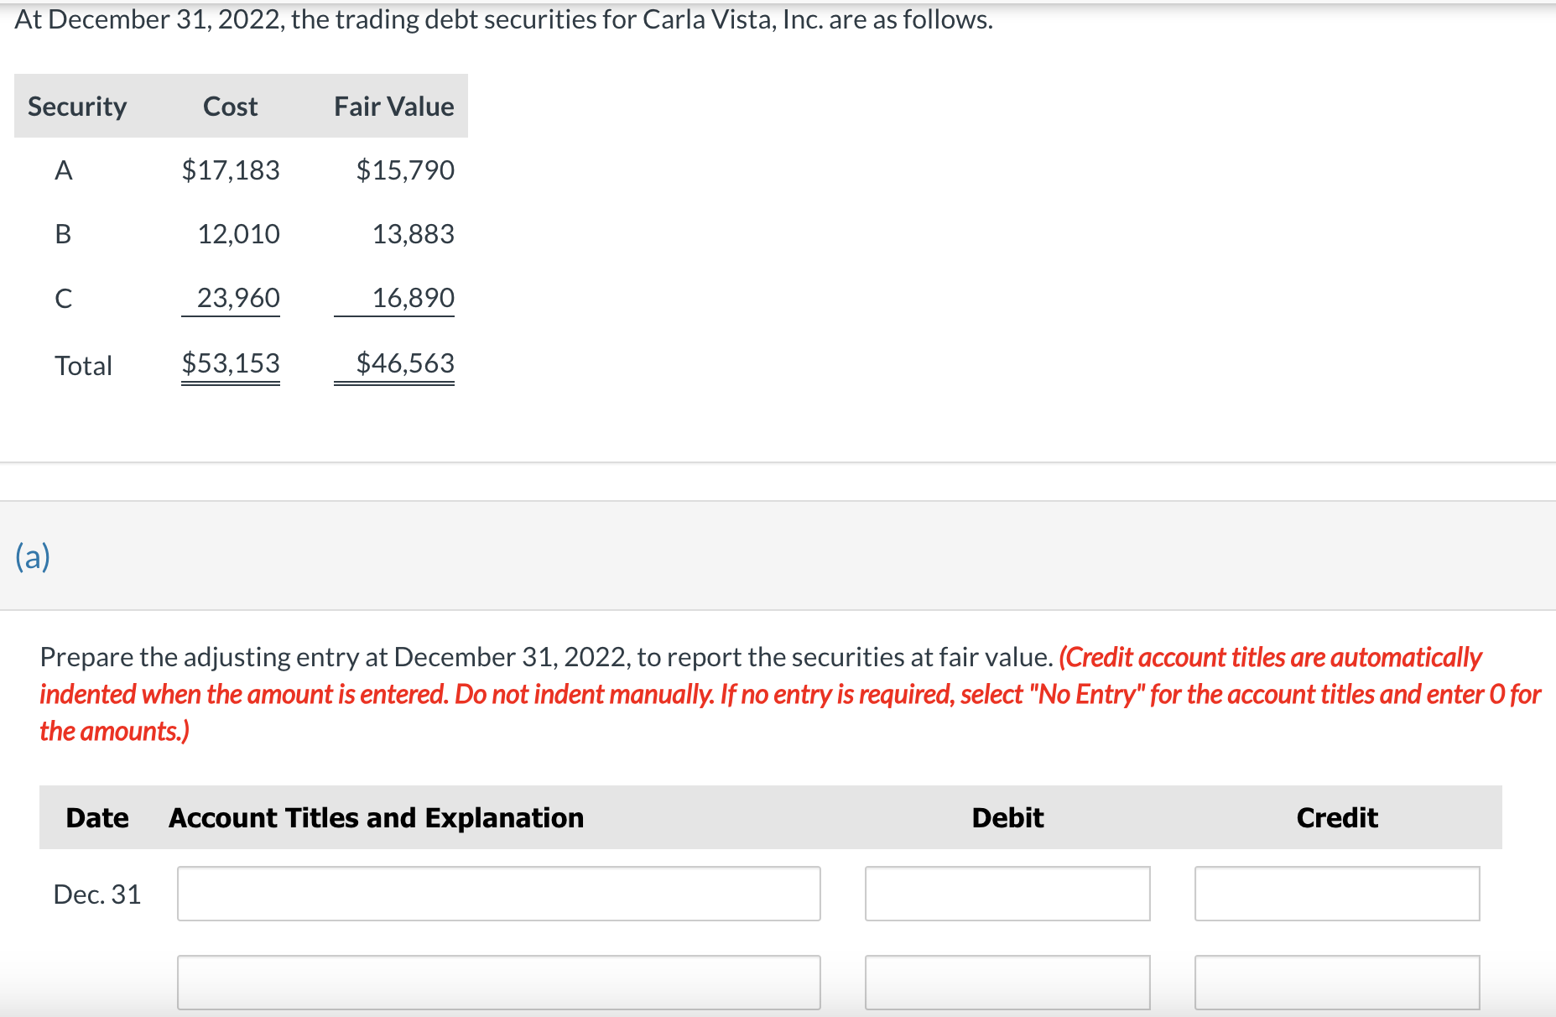
Task: Click the Credit column header
Action: (x=1336, y=817)
